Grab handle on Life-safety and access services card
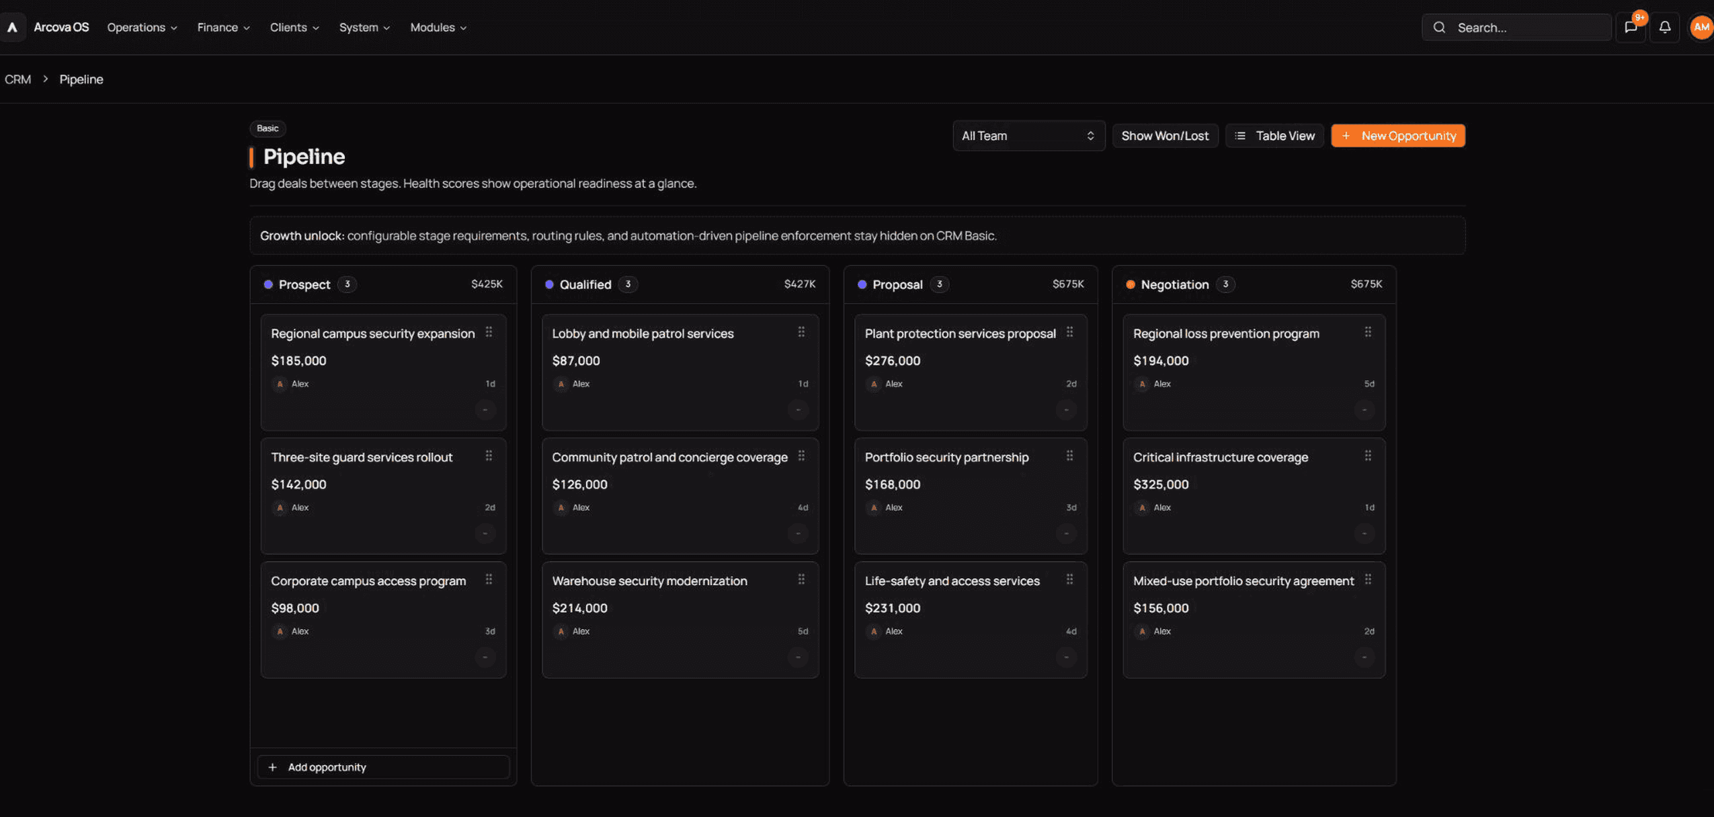The width and height of the screenshot is (1714, 817). [1069, 580]
